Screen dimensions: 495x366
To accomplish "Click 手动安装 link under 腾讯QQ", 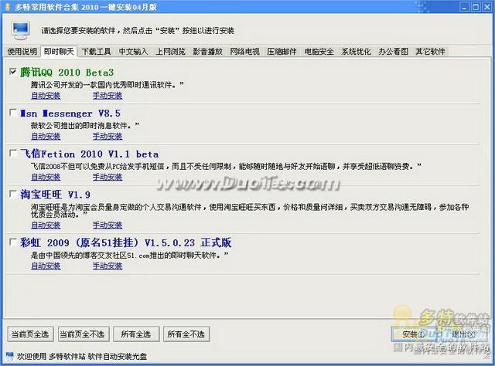I will 108,96.
